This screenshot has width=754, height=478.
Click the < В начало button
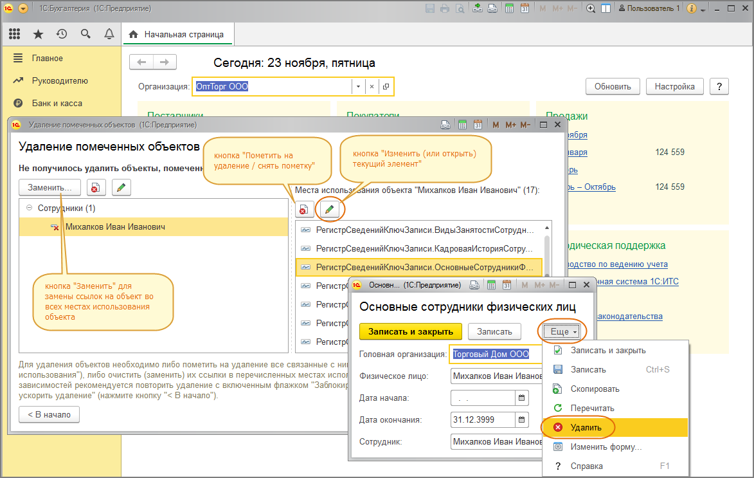[49, 414]
